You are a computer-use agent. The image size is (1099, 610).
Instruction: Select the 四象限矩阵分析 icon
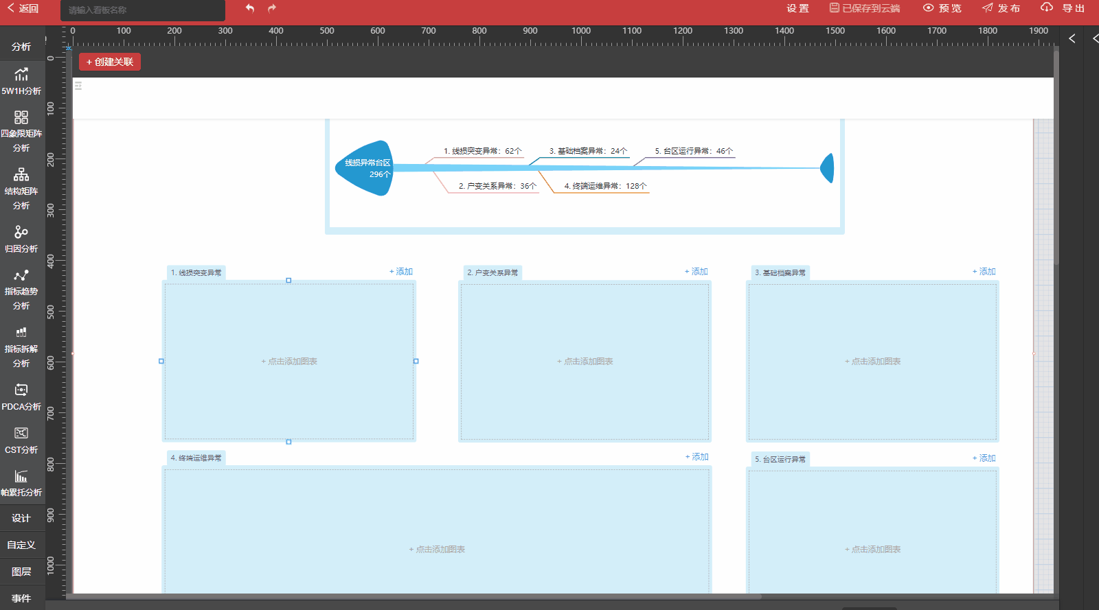click(21, 130)
